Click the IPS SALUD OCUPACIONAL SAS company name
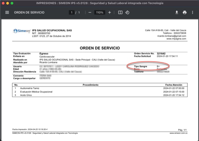 click(x=52, y=30)
